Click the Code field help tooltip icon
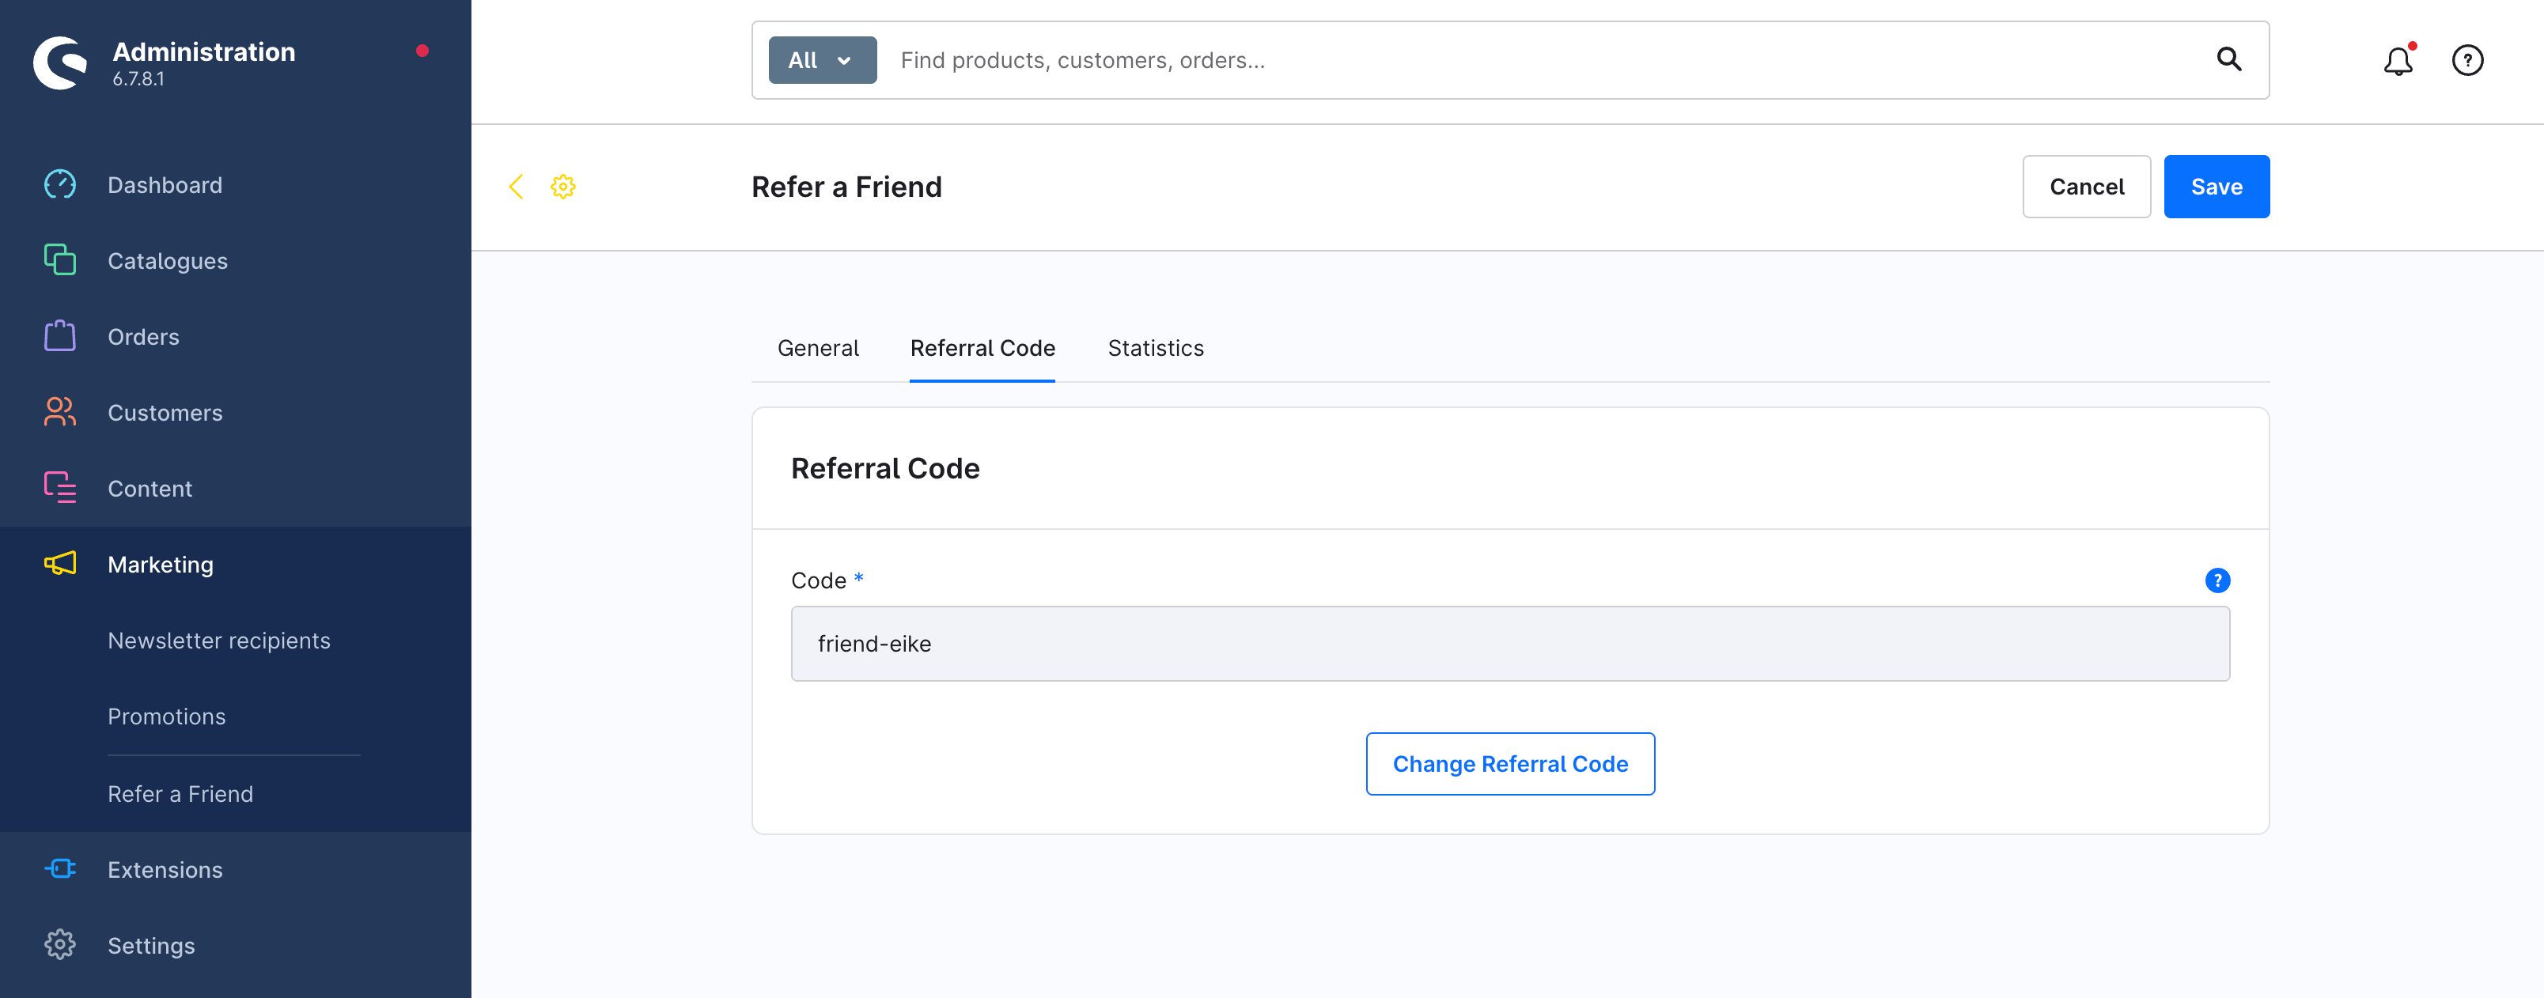The width and height of the screenshot is (2544, 998). coord(2217,580)
